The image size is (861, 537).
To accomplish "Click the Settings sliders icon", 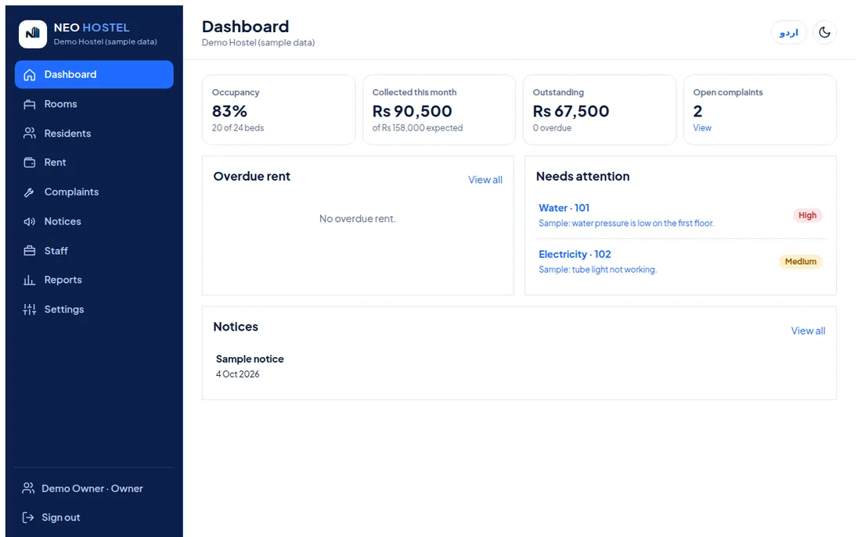I will click(x=30, y=310).
